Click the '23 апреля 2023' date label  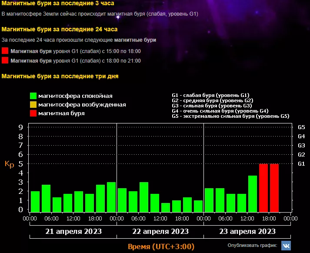coord(247,231)
